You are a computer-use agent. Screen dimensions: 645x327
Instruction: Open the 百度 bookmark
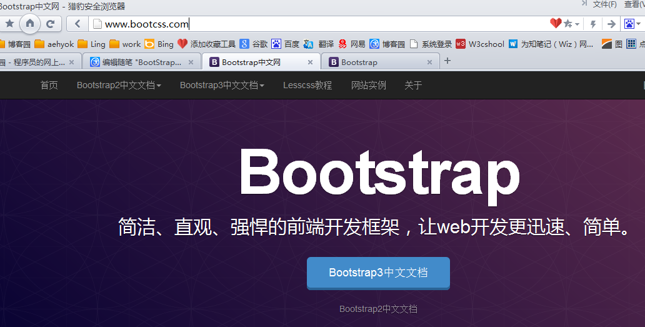(286, 44)
